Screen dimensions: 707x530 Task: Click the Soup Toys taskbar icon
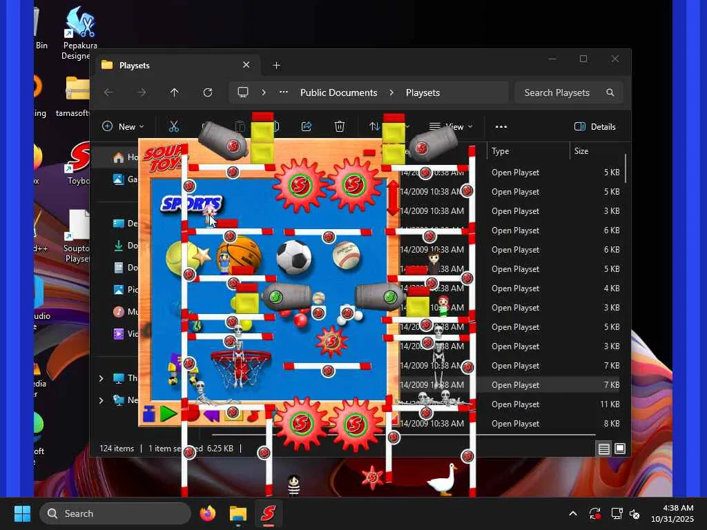[x=269, y=513]
